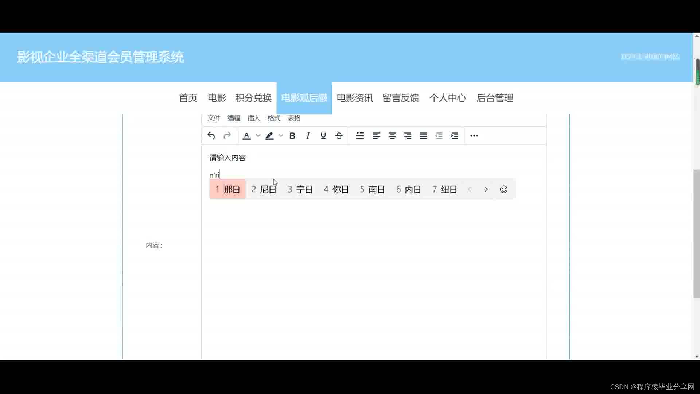Navigate to 积分兑换 page
Screen dimensions: 700x394
253,98
